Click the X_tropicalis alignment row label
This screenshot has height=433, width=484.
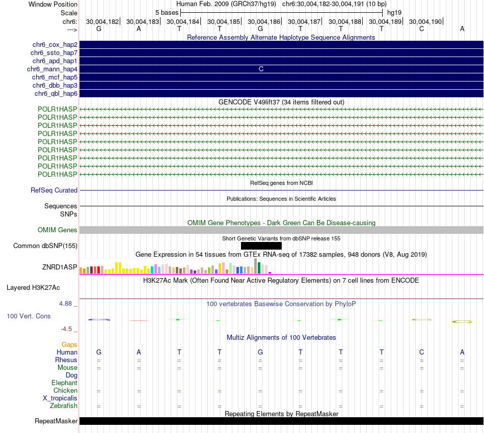60,398
